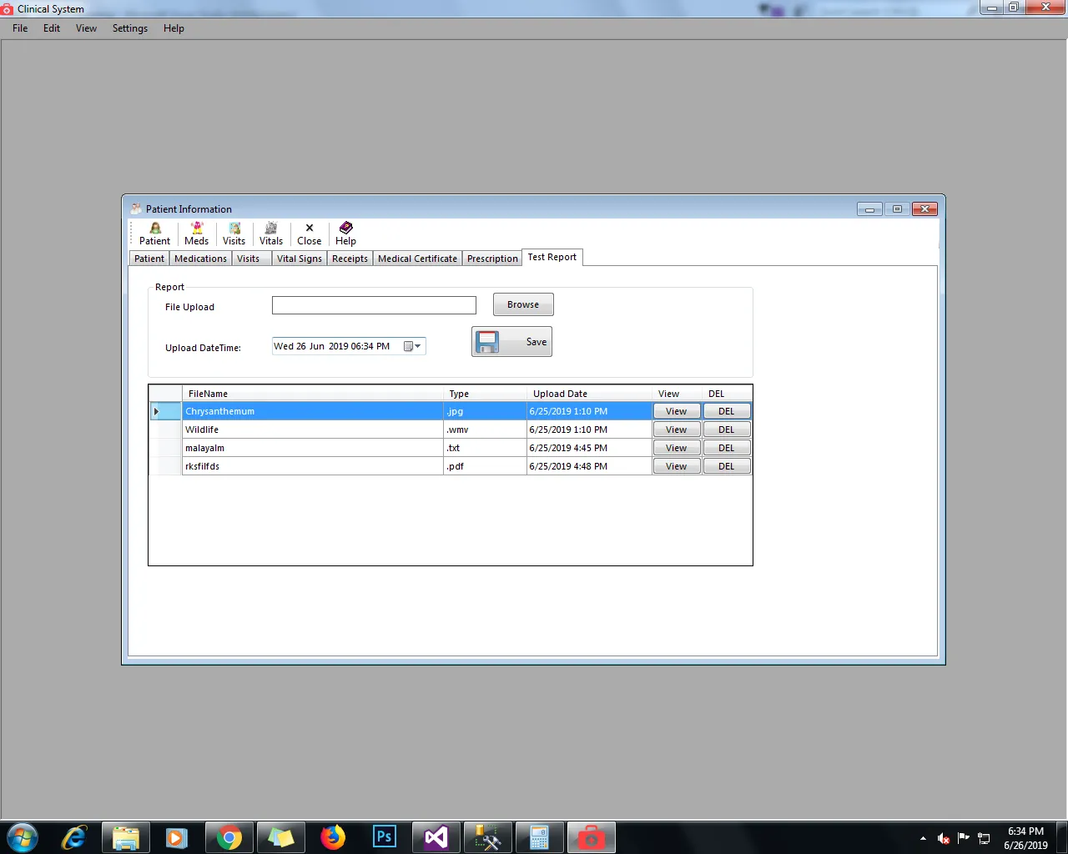Viewport: 1068px width, 854px height.
Task: Open Google Chrome from taskbar
Action: 229,837
